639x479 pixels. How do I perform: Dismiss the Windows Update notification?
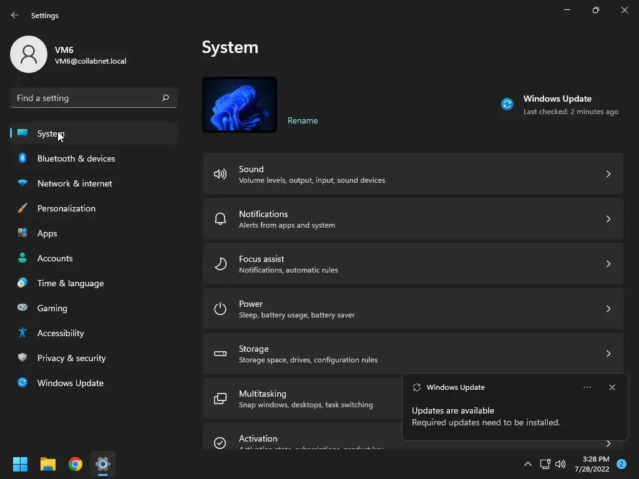pyautogui.click(x=612, y=387)
